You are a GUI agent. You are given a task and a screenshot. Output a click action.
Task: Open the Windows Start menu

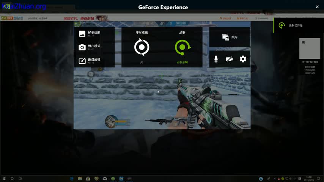tap(4, 179)
